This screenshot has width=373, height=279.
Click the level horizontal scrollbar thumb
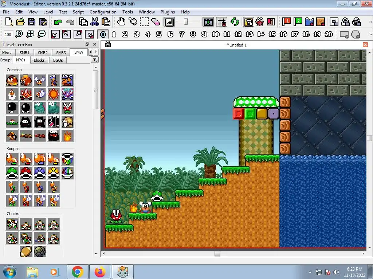(x=217, y=254)
